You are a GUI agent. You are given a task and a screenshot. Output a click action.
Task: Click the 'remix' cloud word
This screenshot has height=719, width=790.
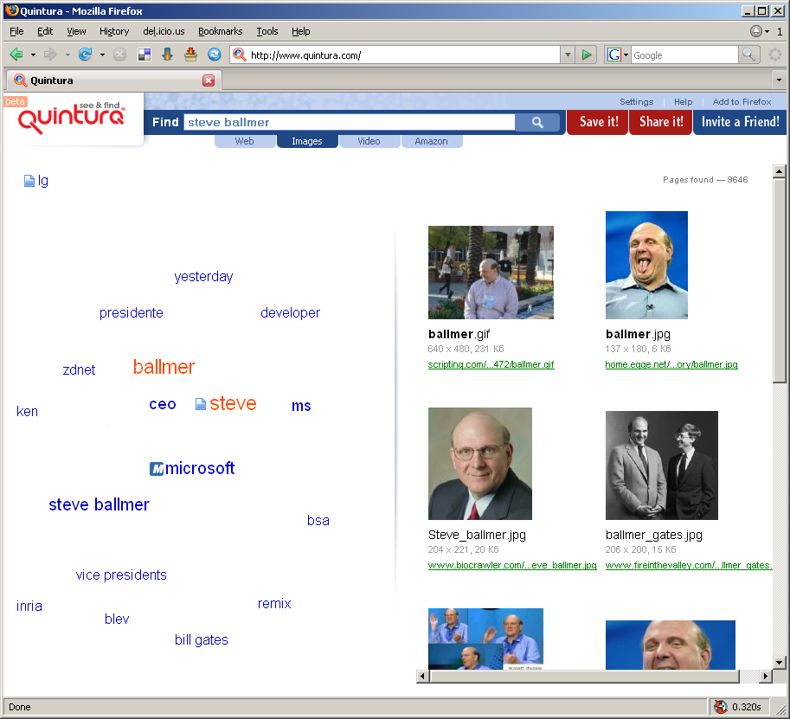pyautogui.click(x=274, y=604)
